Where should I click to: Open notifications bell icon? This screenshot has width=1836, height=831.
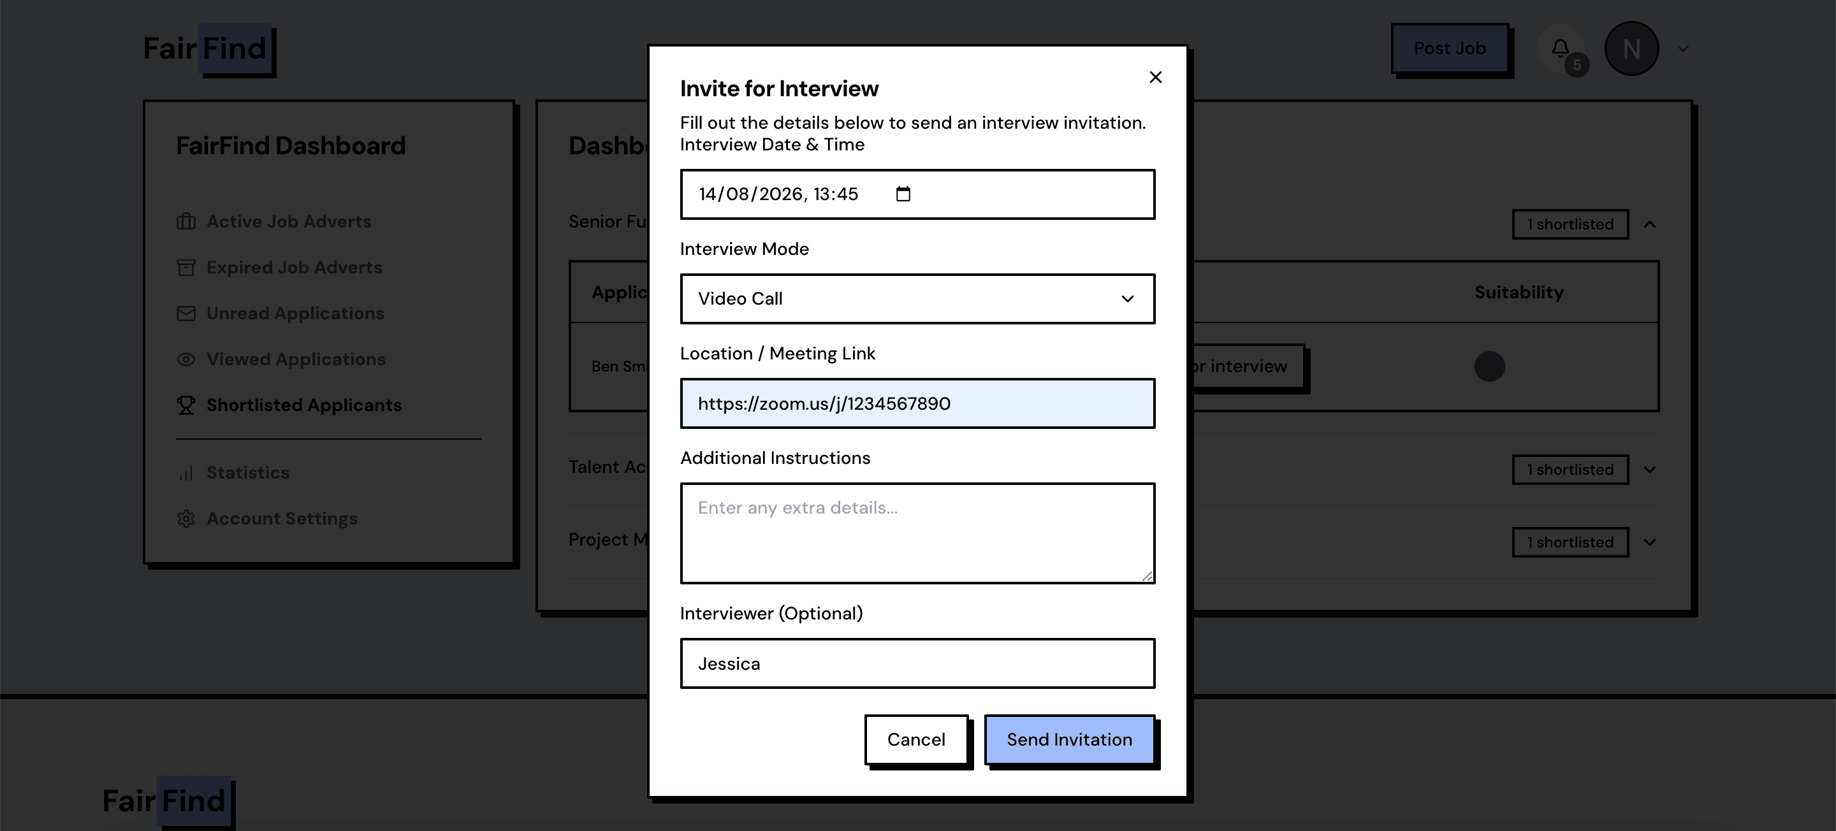(x=1559, y=48)
